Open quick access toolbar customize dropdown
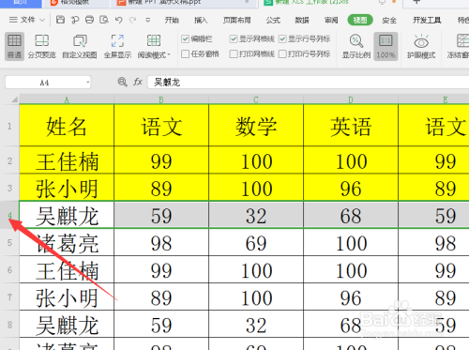The width and height of the screenshot is (469, 350). [147, 21]
